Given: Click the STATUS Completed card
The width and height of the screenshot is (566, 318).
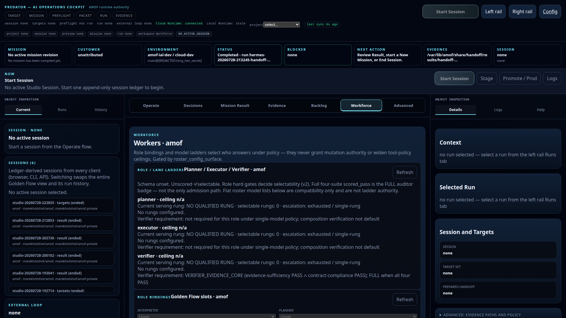Looking at the screenshot, I should (248, 55).
